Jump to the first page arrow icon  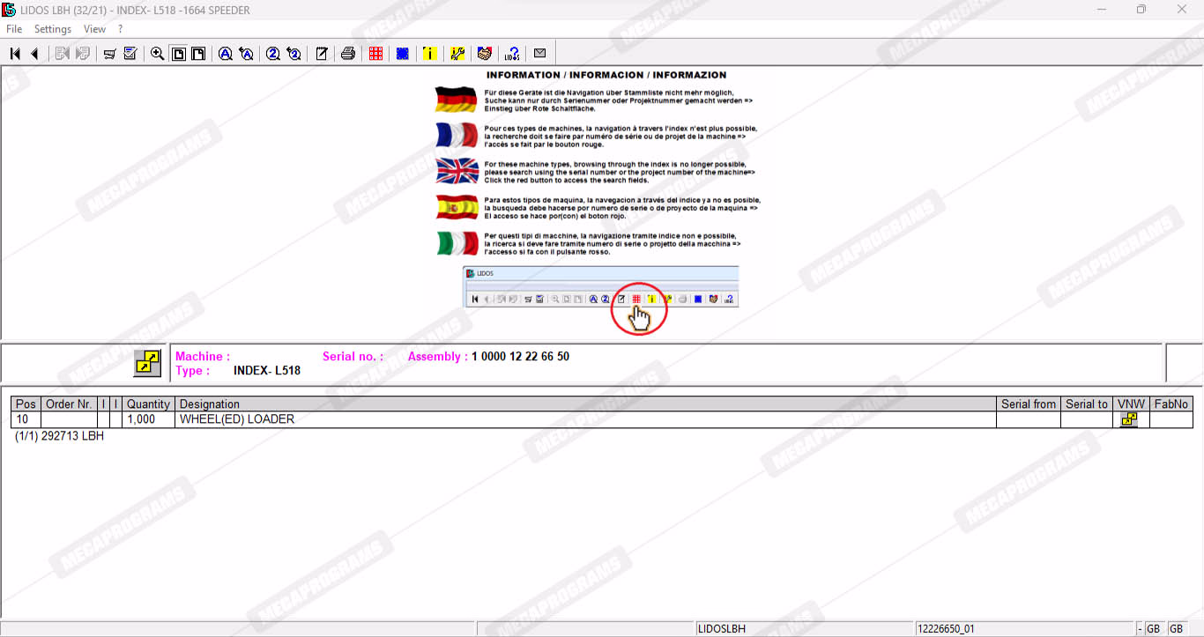pyautogui.click(x=15, y=54)
